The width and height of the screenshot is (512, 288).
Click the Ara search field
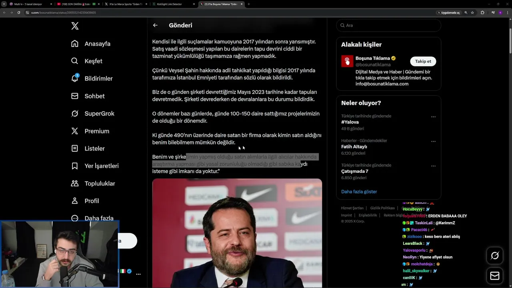click(x=388, y=25)
